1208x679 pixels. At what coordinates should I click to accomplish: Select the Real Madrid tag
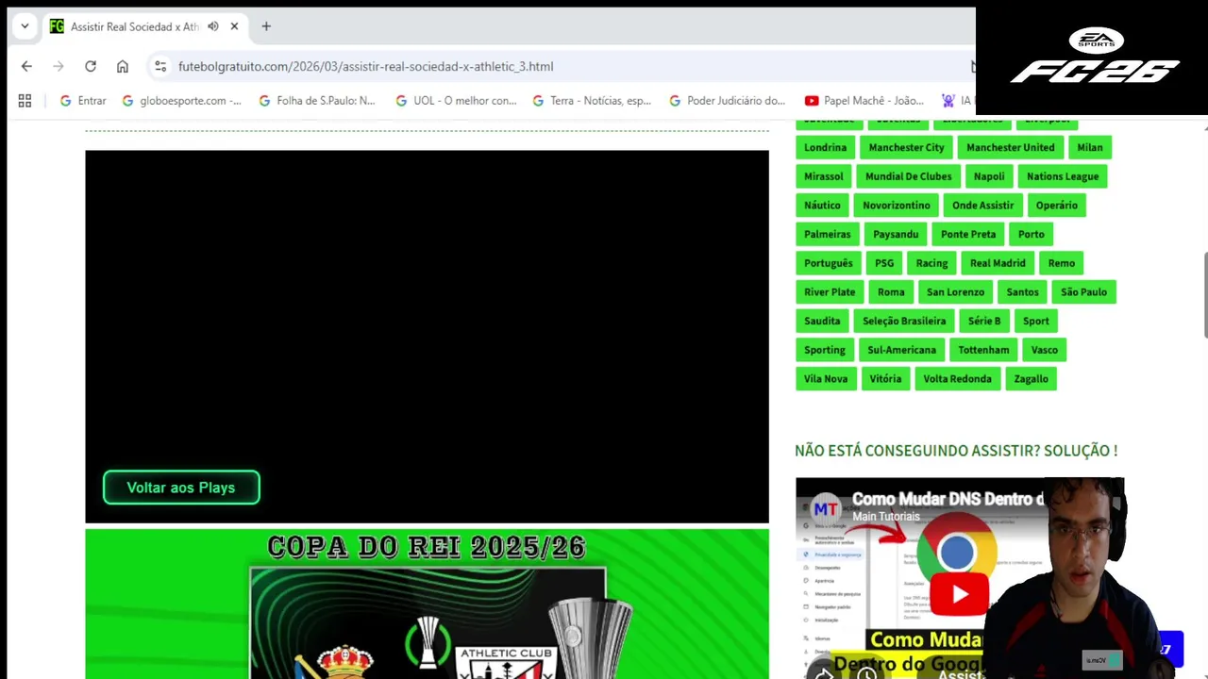click(x=998, y=263)
